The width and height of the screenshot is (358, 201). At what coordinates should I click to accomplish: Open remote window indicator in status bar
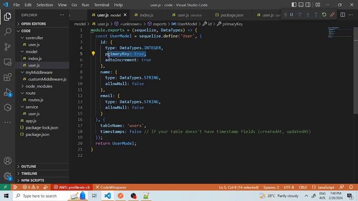pyautogui.click(x=5, y=187)
